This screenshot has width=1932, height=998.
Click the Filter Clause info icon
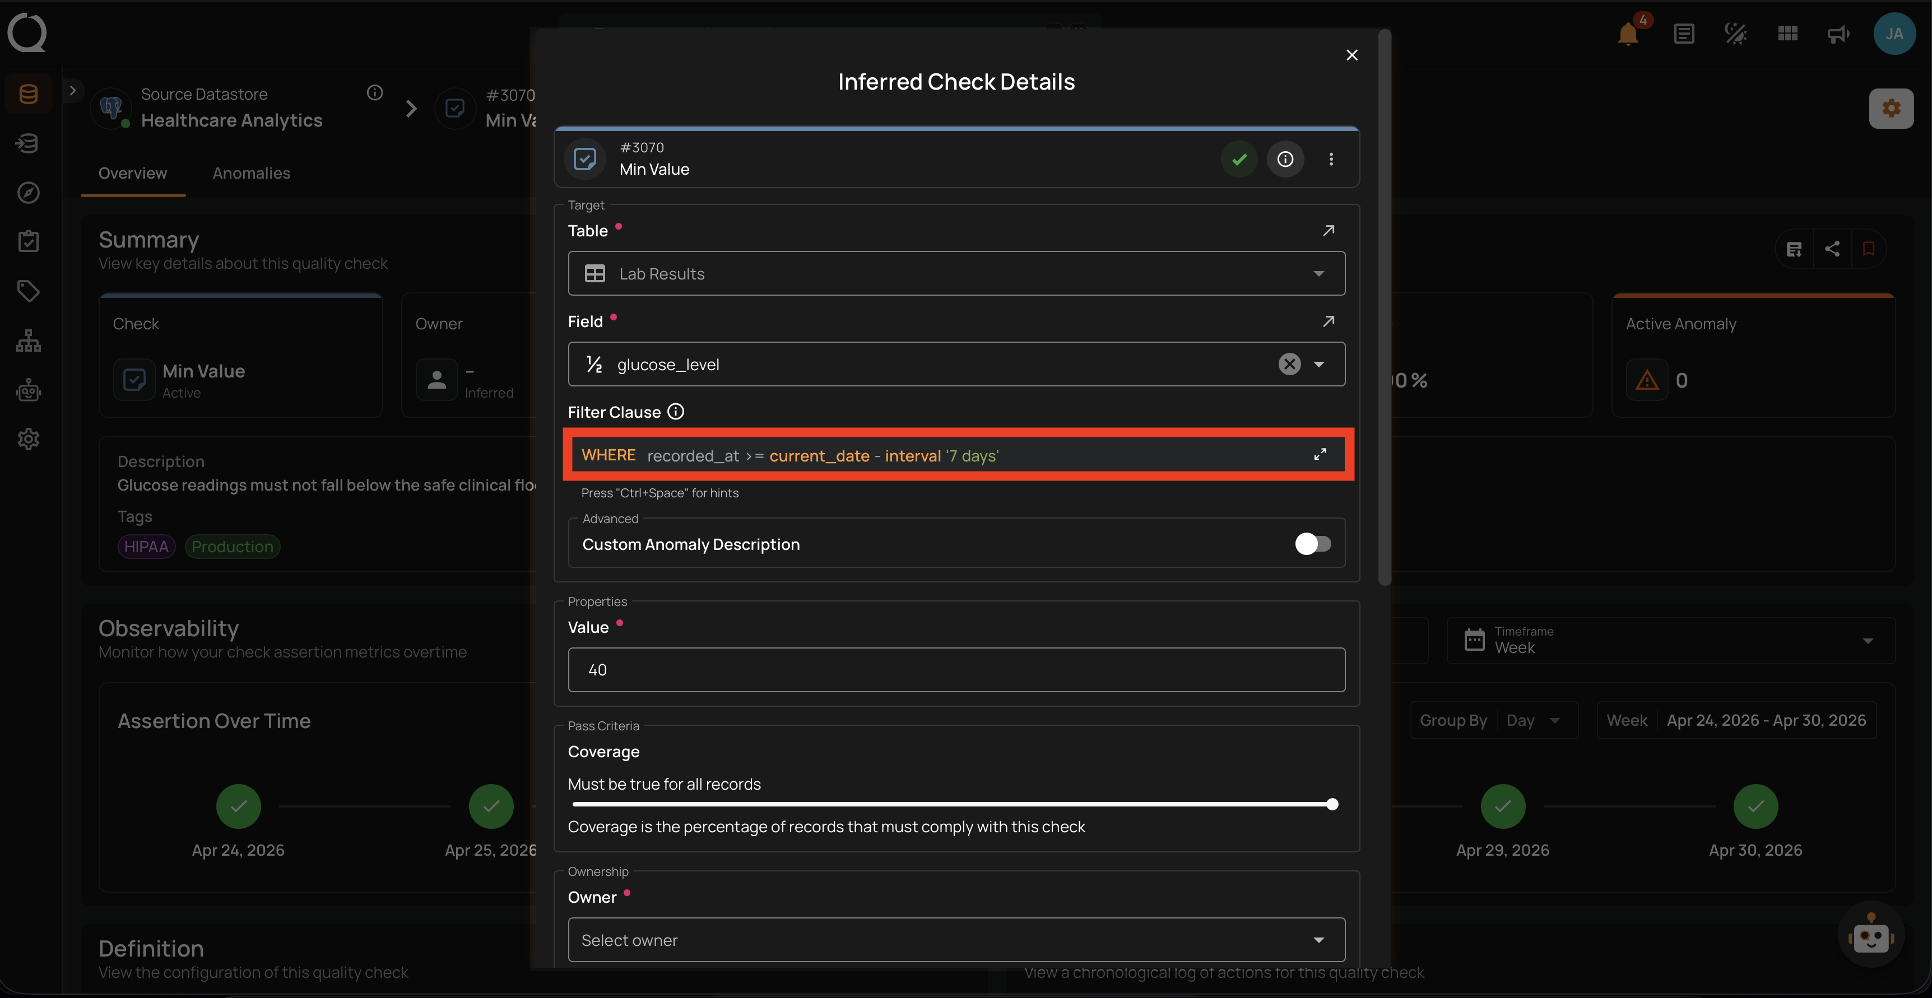click(x=676, y=412)
